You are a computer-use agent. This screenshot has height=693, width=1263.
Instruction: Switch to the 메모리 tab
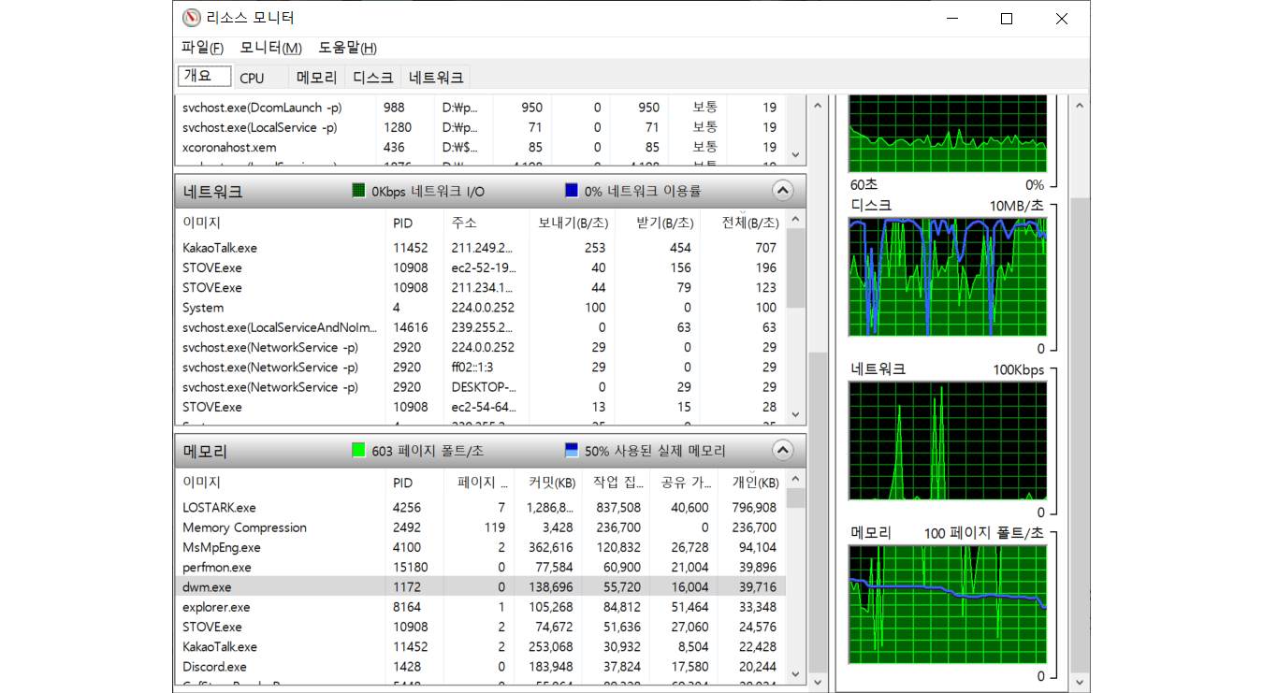tap(316, 78)
